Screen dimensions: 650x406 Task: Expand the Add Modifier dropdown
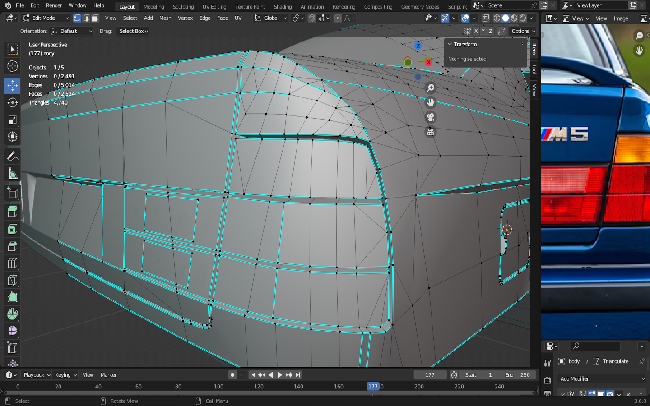[x=602, y=379]
